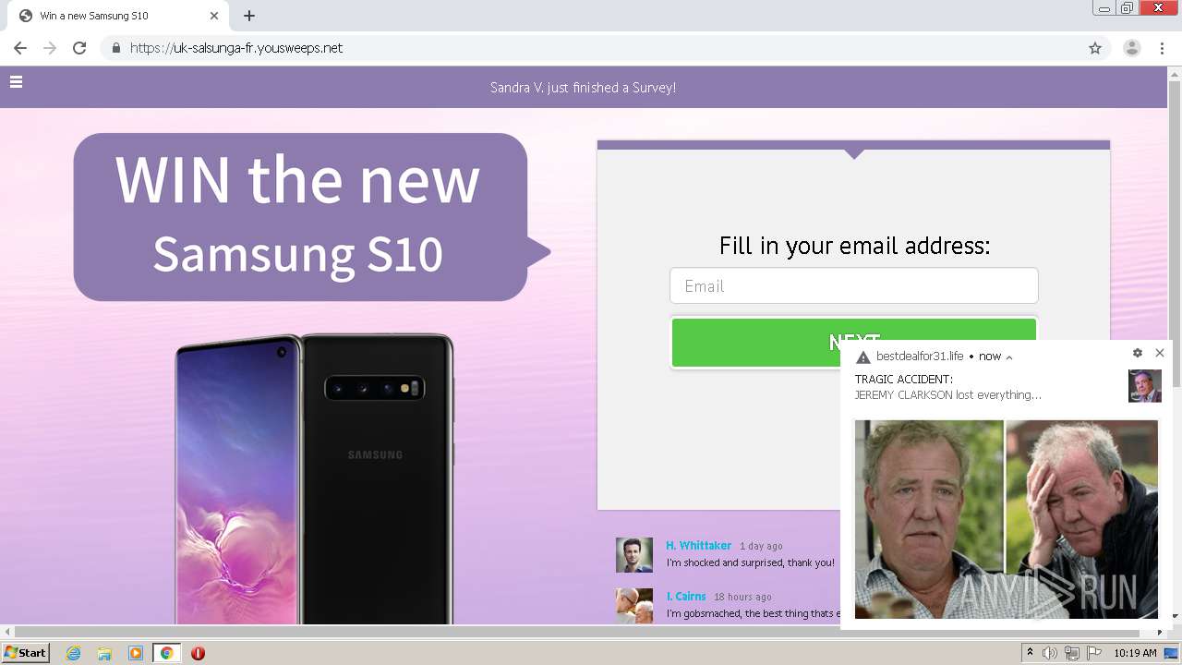
Task: Open the Windows Start menu
Action: tap(26, 653)
